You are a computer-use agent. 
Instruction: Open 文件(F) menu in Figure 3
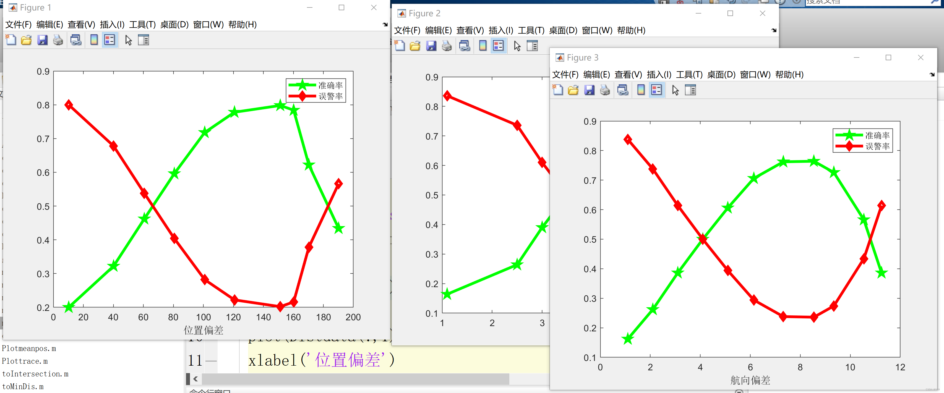pyautogui.click(x=565, y=74)
